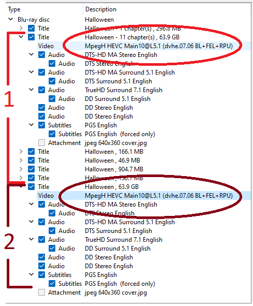Collapse the Blu-ray disc root node

[x=11, y=19]
